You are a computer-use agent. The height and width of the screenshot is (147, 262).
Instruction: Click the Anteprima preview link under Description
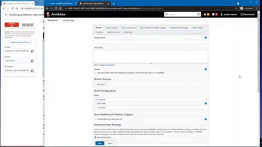(x=111, y=65)
